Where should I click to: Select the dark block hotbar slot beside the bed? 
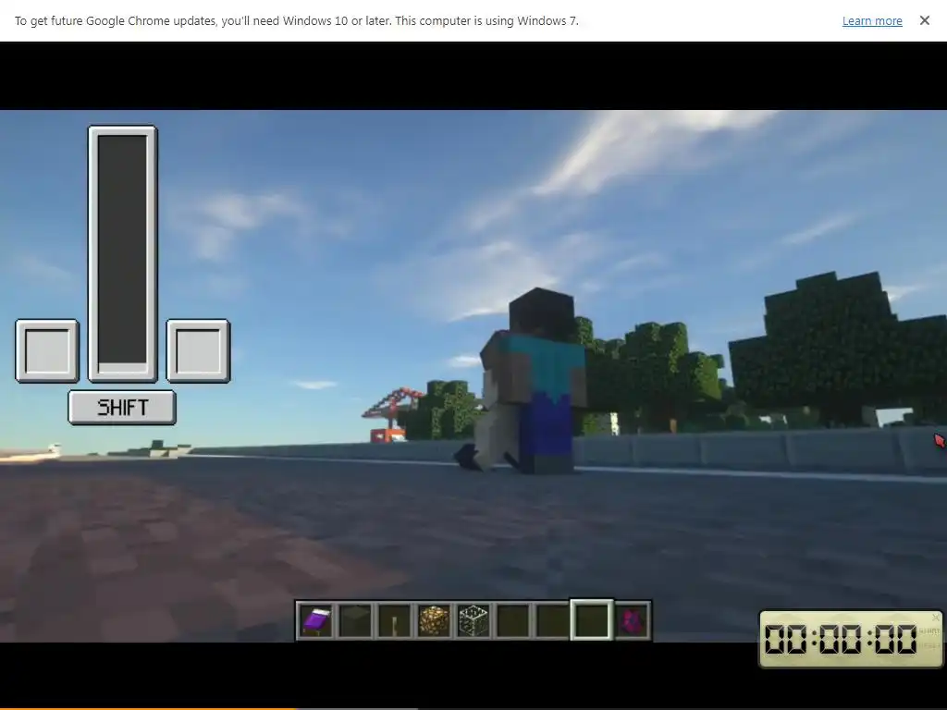click(355, 620)
